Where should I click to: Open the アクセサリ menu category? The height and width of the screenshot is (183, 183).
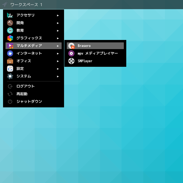[34, 15]
